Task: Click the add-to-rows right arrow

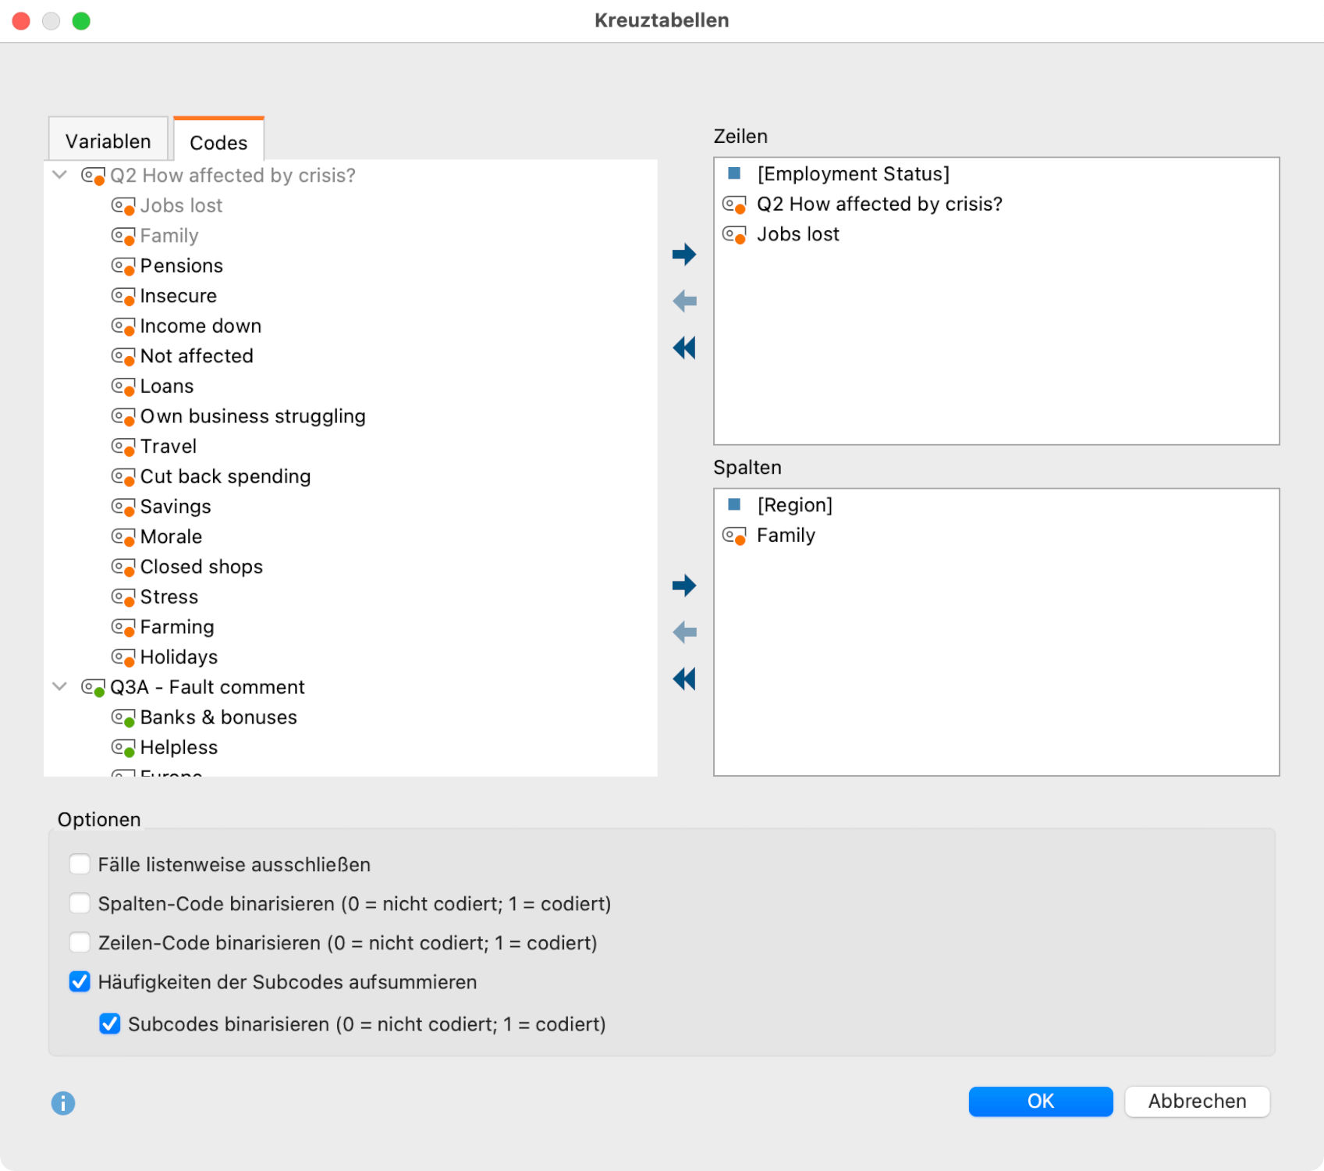Action: click(x=683, y=254)
